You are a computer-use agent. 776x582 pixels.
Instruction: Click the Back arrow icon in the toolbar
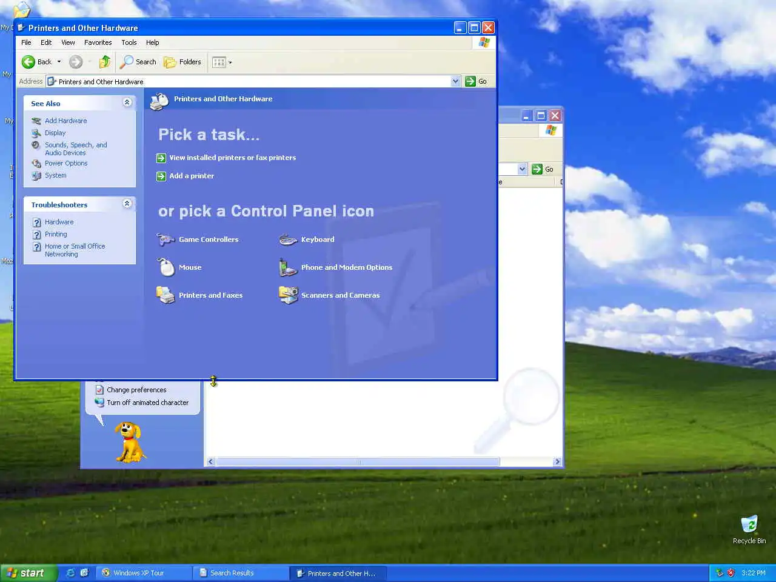(x=28, y=62)
